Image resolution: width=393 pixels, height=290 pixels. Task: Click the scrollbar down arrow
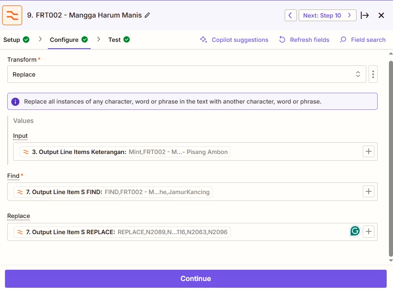tap(391, 260)
